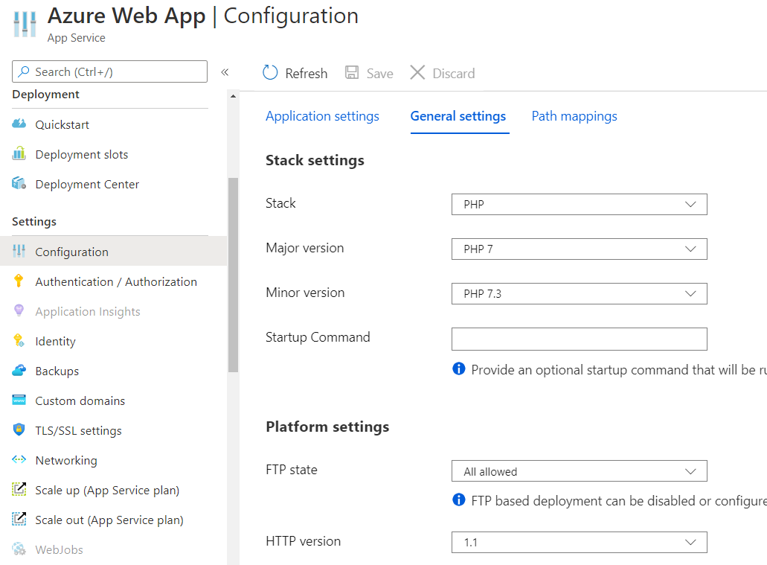Click the Networking arrows icon
This screenshot has width=767, height=565.
(x=19, y=459)
